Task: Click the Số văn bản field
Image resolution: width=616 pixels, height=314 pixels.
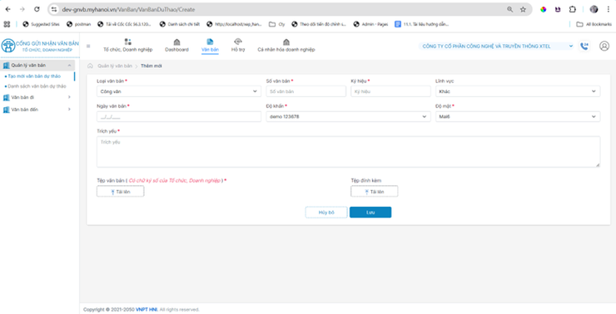Action: [306, 91]
